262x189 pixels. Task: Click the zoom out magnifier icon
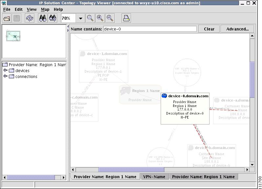pos(110,18)
